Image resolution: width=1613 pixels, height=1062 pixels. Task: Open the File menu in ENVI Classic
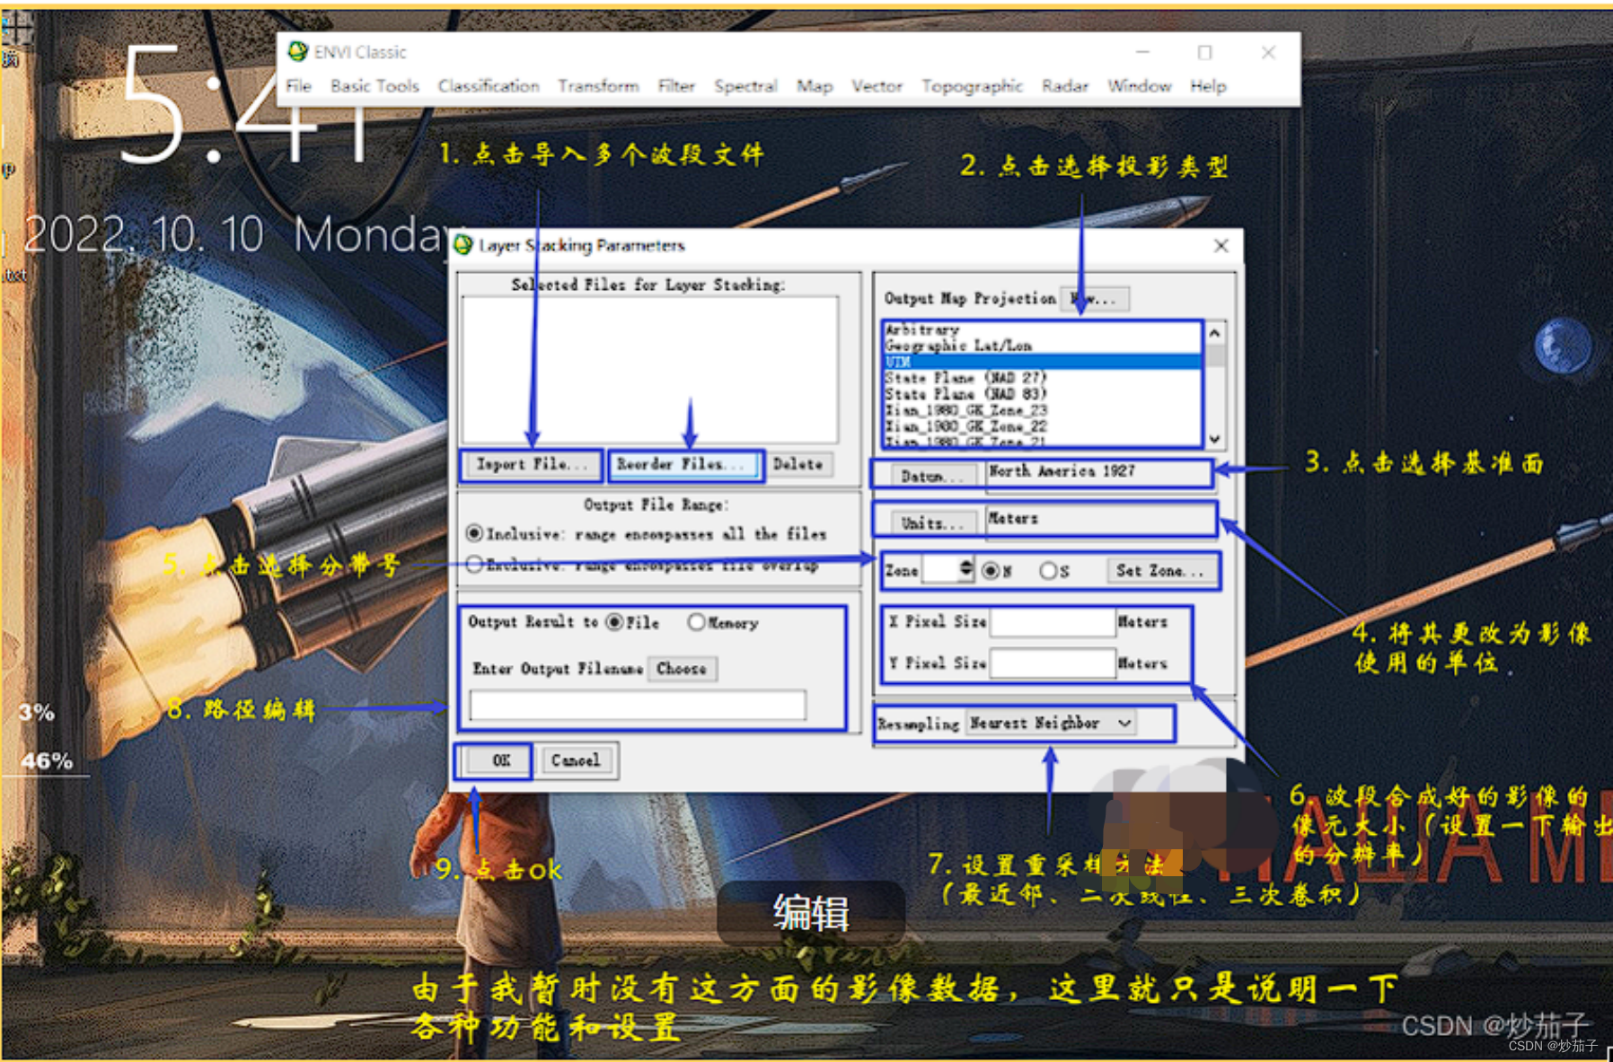(x=298, y=86)
